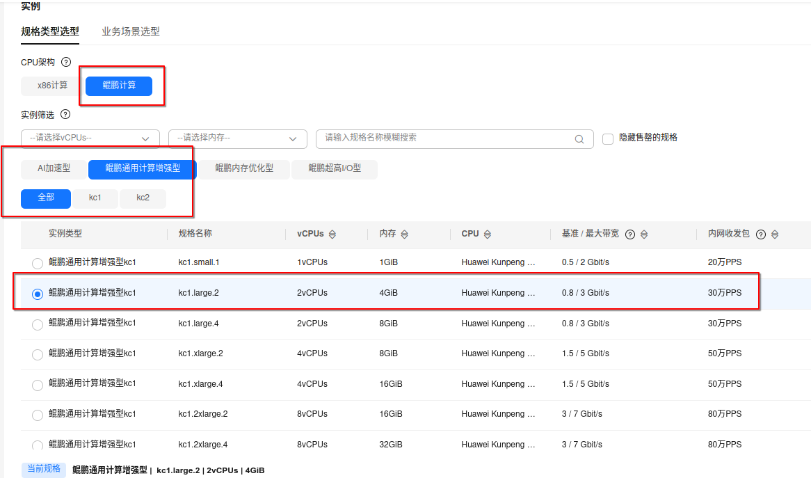The width and height of the screenshot is (811, 478).
Task: Switch to the 业务场景选型 tab
Action: [130, 31]
